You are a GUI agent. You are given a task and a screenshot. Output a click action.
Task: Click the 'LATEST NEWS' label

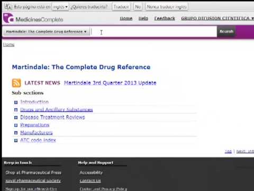(x=42, y=83)
